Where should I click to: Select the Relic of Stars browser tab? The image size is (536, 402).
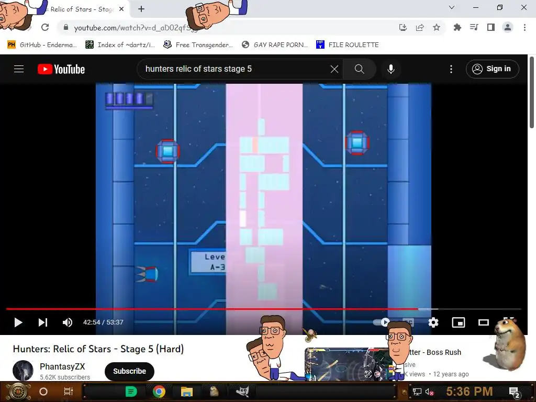pyautogui.click(x=80, y=9)
